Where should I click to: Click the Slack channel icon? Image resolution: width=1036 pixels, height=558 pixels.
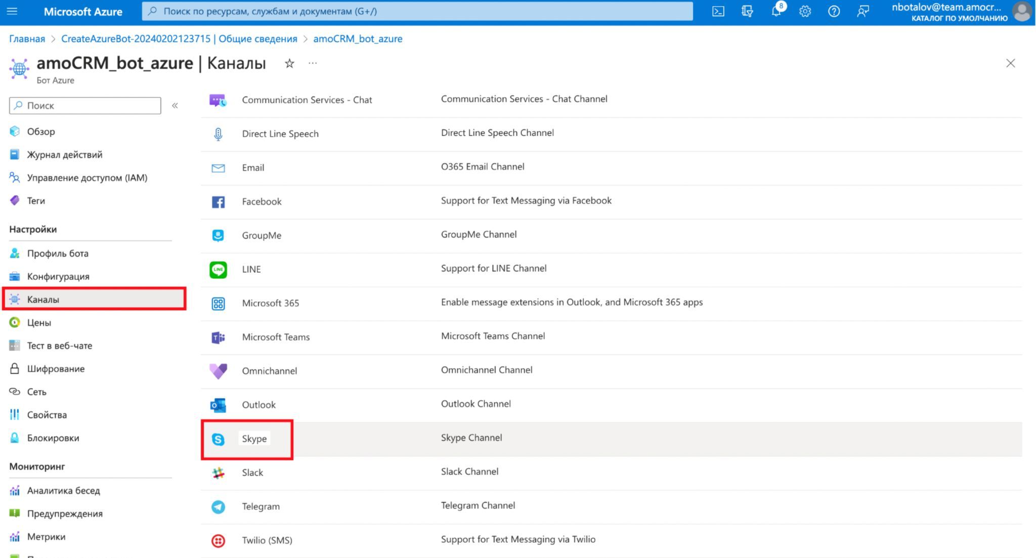(x=218, y=473)
